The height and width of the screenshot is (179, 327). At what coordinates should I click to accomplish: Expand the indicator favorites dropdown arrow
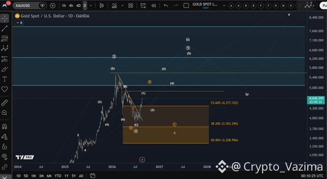coord(123,6)
